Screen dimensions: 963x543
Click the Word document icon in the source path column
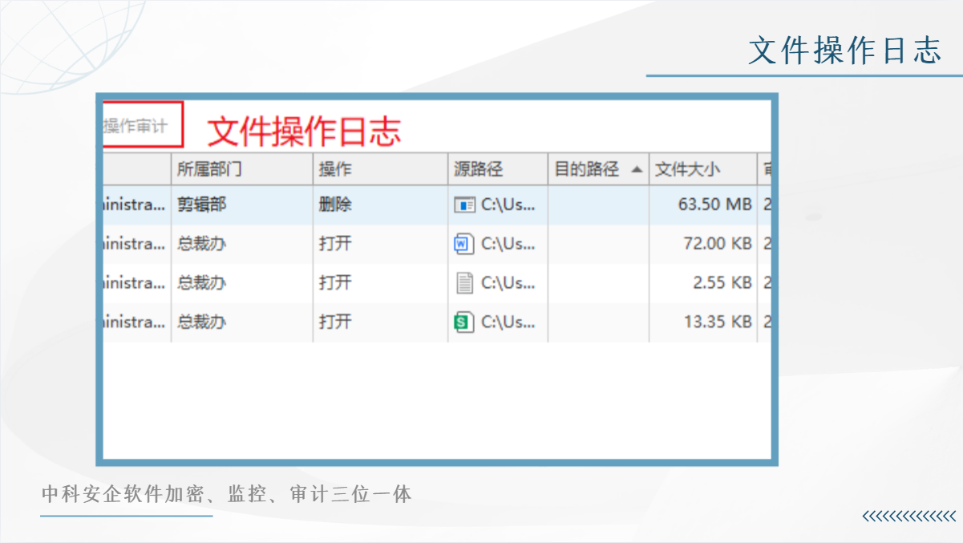pyautogui.click(x=464, y=244)
